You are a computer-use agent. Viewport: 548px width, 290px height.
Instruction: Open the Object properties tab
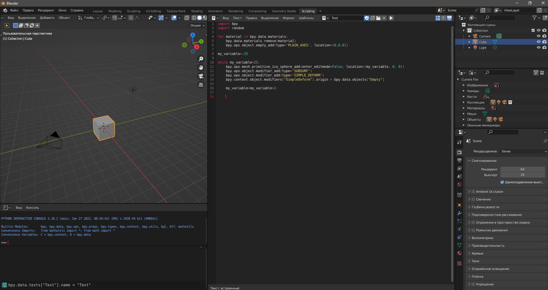[x=459, y=205]
